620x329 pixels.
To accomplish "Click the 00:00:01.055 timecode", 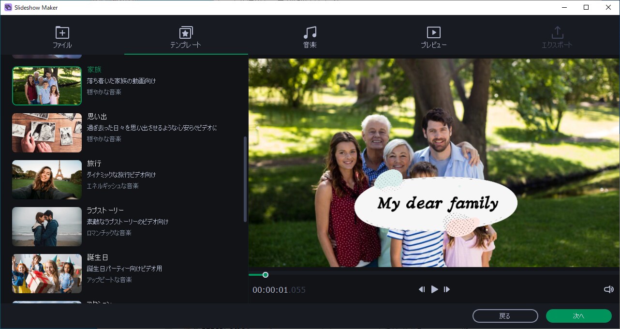I will 279,290.
